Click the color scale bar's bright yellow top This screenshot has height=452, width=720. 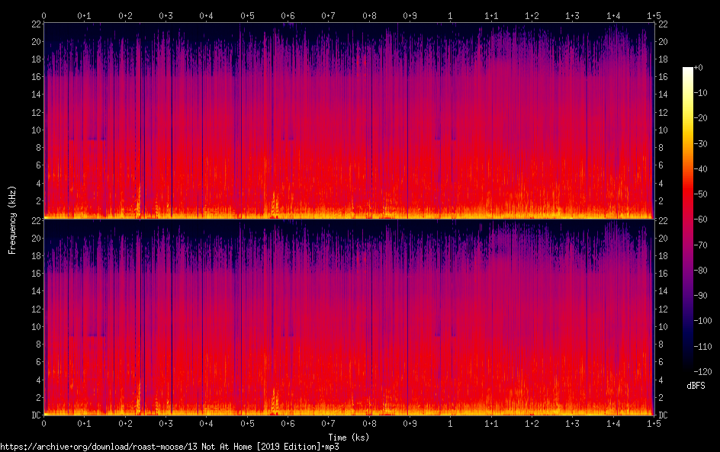[687, 72]
